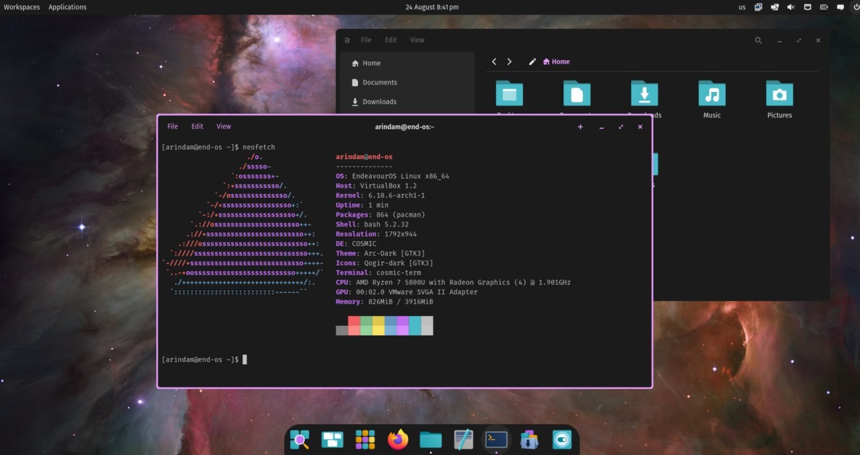Click the pencil edit-location icon in Files
The height and width of the screenshot is (455, 860).
(532, 62)
